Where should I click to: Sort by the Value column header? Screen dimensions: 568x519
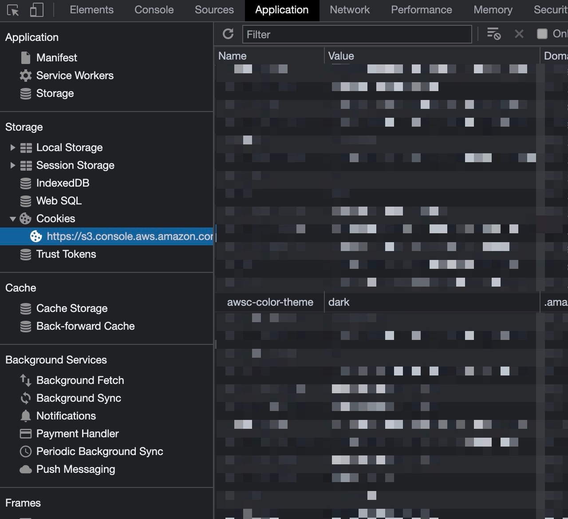(x=432, y=56)
